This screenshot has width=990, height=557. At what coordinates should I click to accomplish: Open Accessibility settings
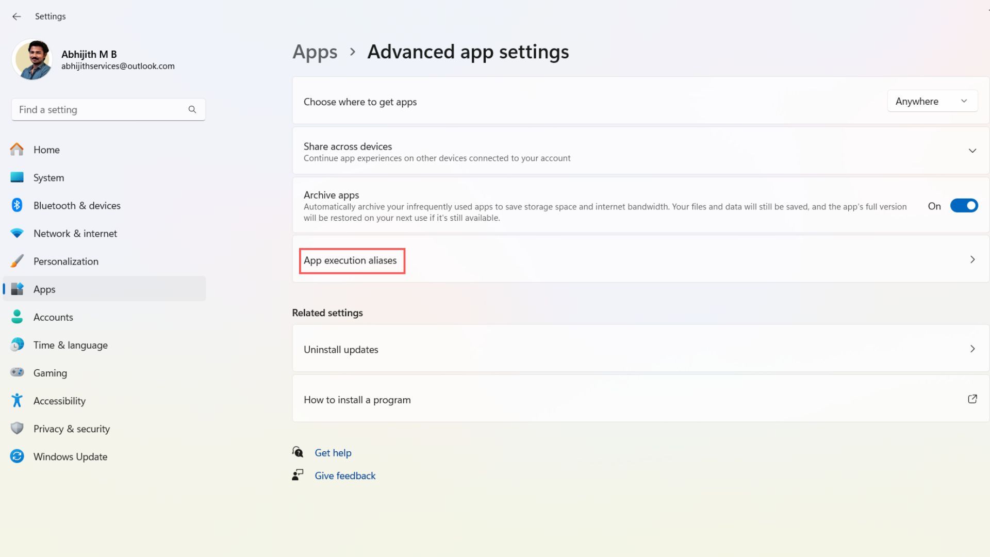(x=59, y=400)
